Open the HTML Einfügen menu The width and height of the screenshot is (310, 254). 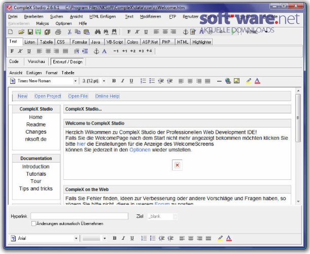(x=102, y=17)
